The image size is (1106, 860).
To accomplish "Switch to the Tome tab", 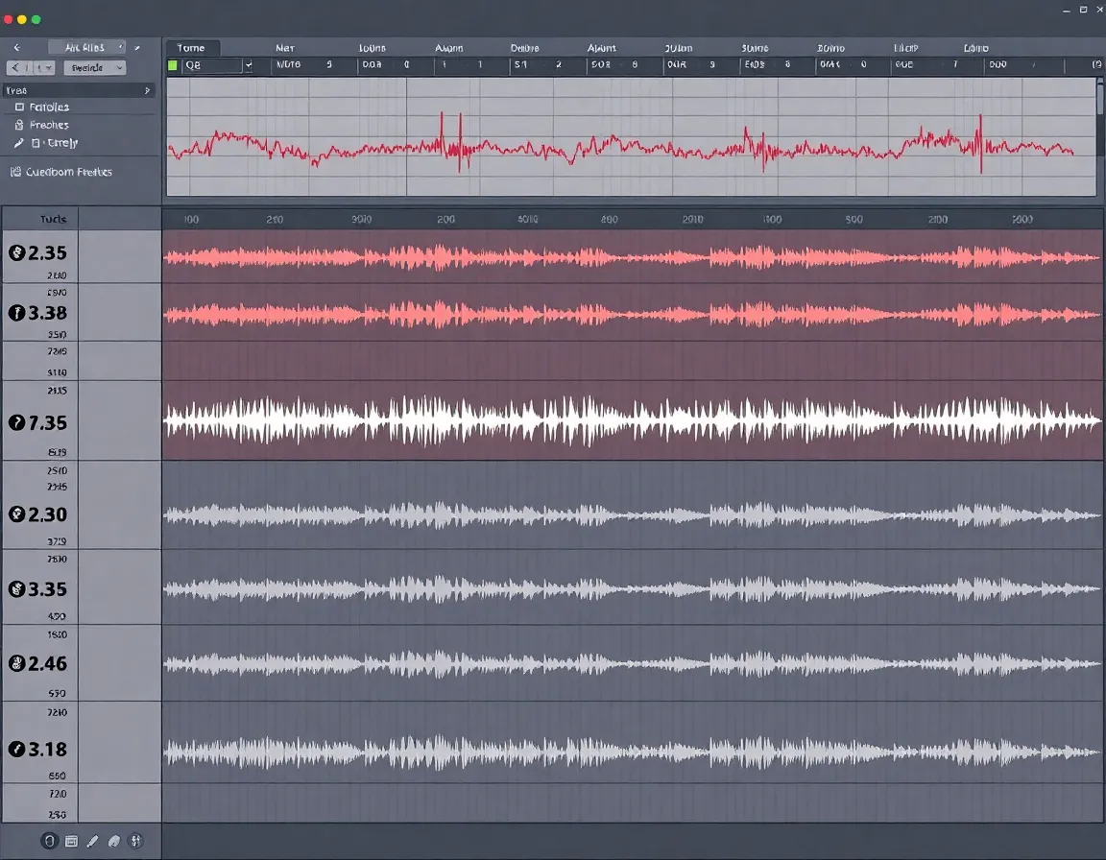I will pyautogui.click(x=192, y=48).
